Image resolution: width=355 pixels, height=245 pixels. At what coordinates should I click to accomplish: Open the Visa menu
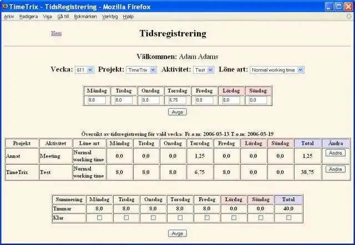pos(48,17)
